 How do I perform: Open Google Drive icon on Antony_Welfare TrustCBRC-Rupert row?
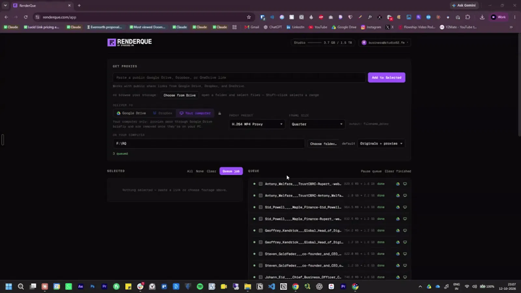[x=398, y=184]
